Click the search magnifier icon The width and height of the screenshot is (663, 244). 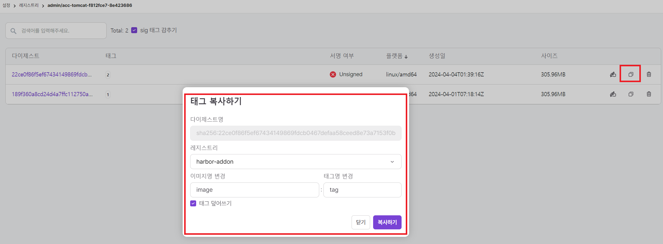pos(13,31)
